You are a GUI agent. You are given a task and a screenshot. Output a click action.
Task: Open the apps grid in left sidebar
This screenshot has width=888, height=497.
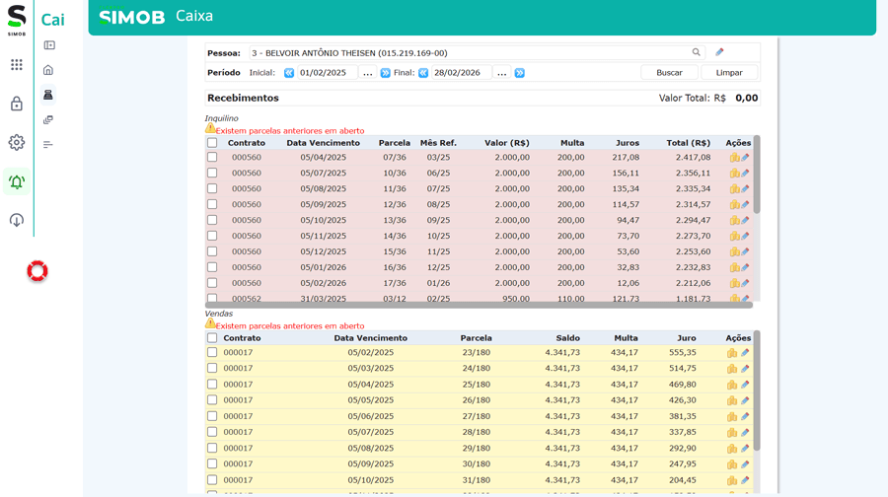coord(17,65)
